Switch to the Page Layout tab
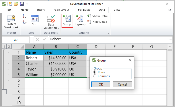The height and width of the screenshot is (107, 175). click(x=61, y=10)
